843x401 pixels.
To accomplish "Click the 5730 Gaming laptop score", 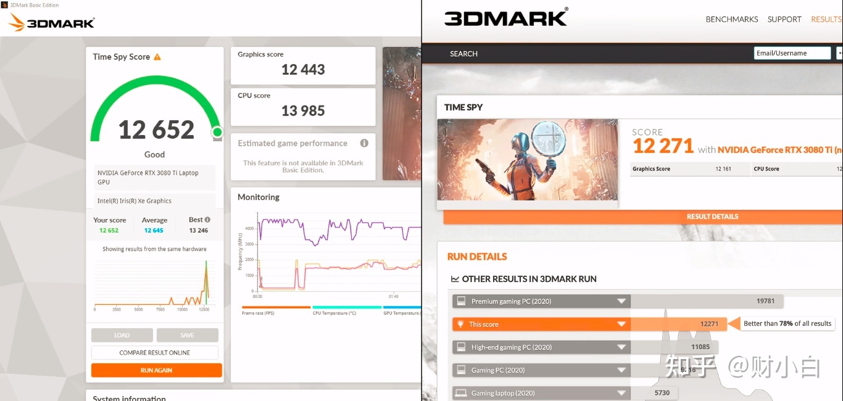I will click(662, 393).
